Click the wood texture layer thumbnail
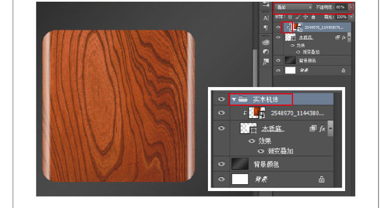This screenshot has width=391, height=208. tap(296, 27)
